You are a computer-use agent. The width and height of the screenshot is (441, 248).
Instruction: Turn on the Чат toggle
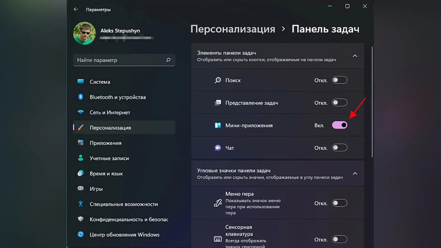click(340, 148)
